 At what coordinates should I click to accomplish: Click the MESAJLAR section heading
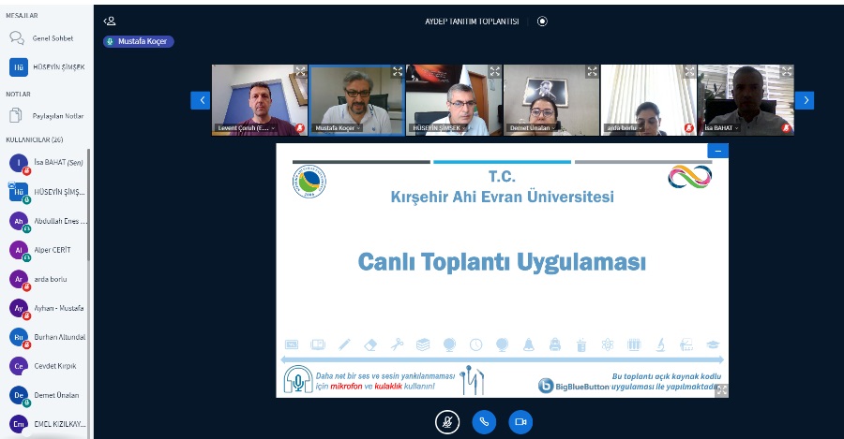pos(23,16)
